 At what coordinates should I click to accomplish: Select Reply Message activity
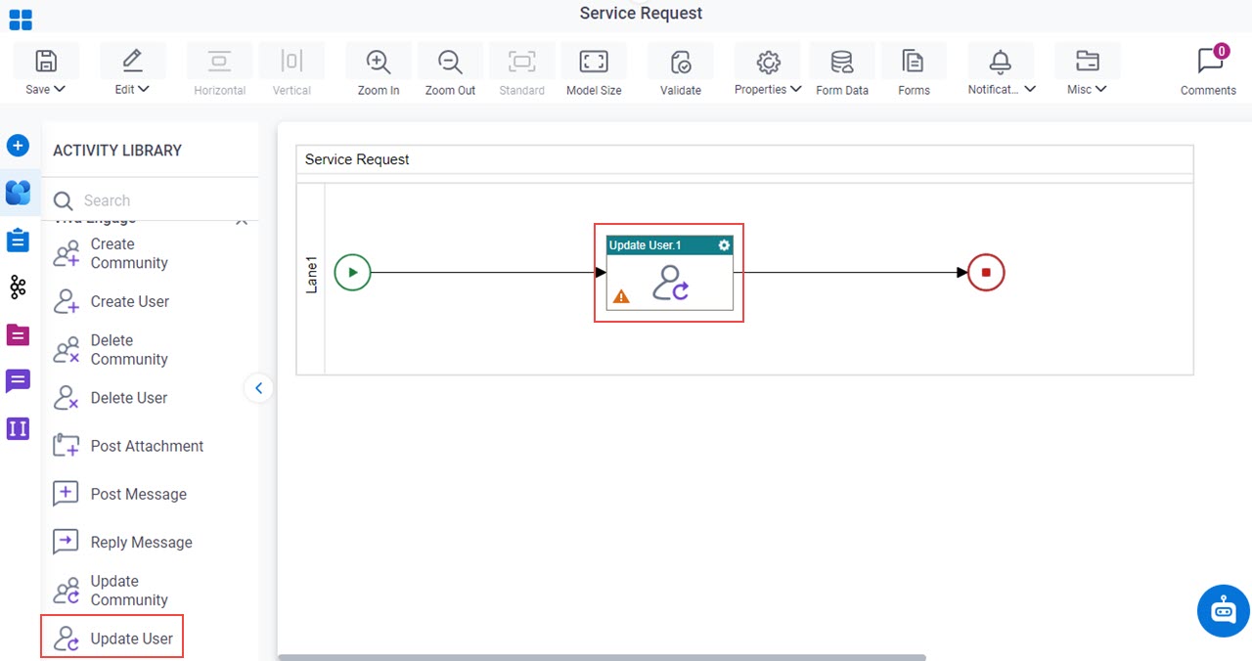[122, 542]
